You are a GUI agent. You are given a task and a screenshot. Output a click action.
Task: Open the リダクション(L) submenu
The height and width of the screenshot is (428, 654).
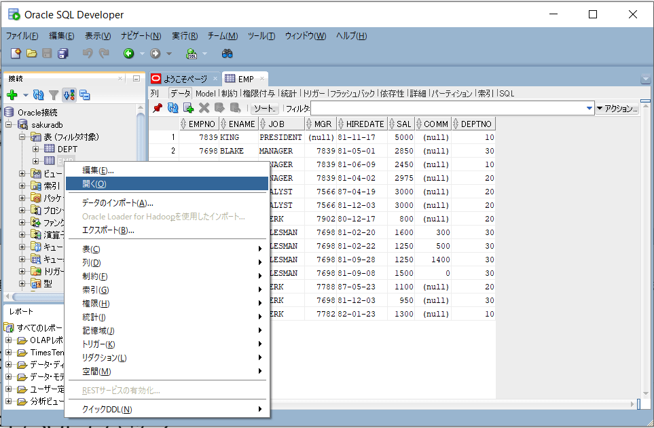(167, 357)
